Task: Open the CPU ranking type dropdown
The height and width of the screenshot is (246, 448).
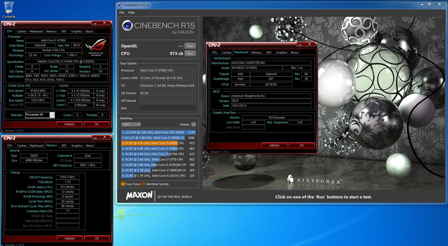Action: [131, 124]
